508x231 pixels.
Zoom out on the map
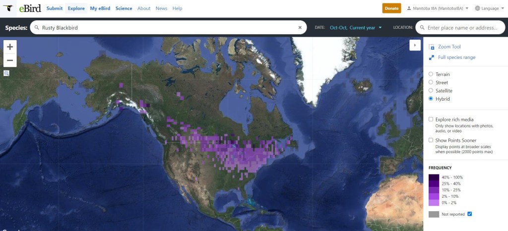pyautogui.click(x=10, y=60)
